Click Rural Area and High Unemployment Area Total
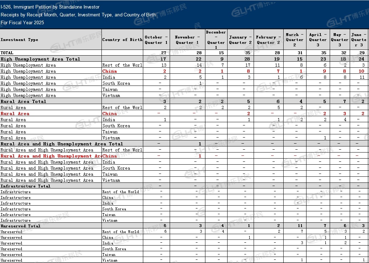The image size is (369, 263). 62,144
